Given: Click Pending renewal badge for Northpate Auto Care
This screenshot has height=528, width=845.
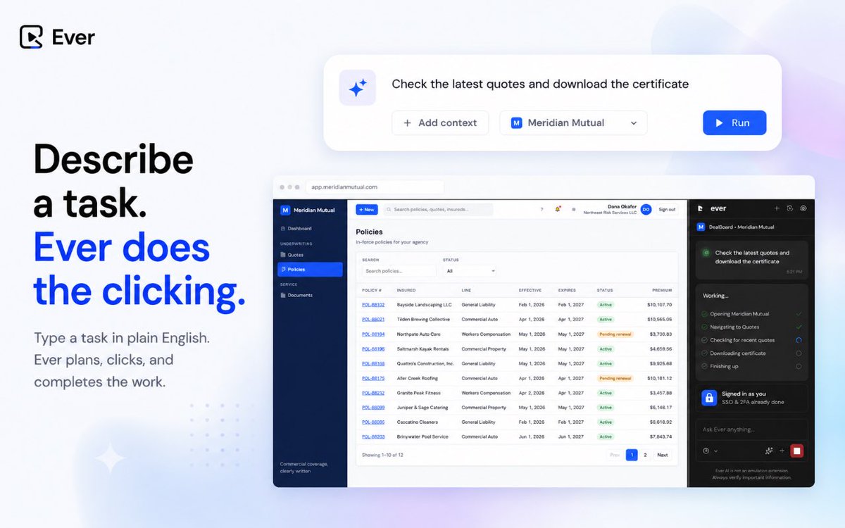Looking at the screenshot, I should 615,334.
